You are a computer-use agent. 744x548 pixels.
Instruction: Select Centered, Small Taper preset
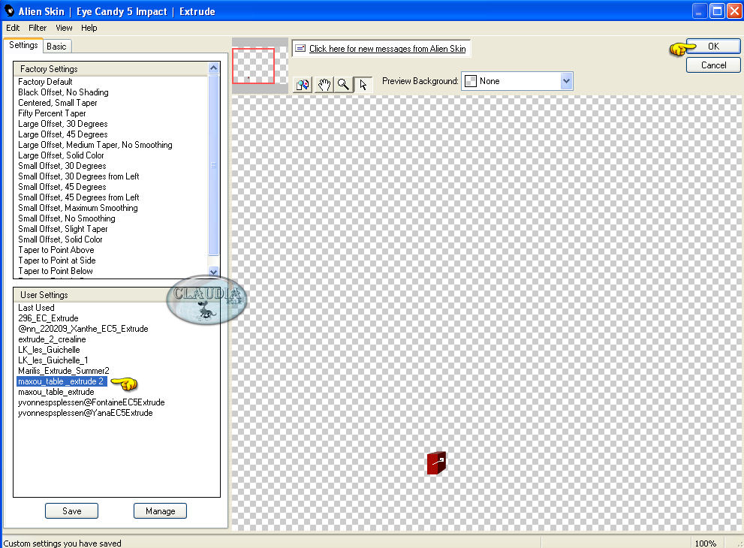click(57, 103)
